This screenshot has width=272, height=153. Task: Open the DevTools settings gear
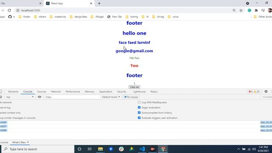(x=266, y=91)
